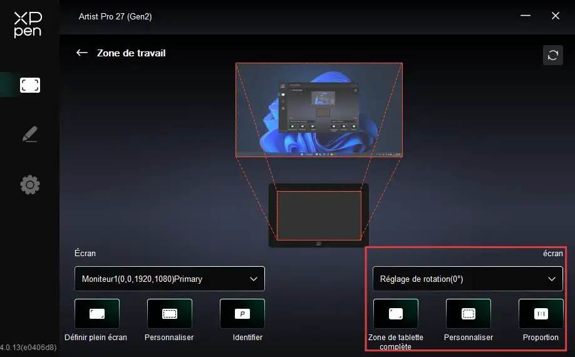Open the gear settings in sidebar

tap(29, 185)
